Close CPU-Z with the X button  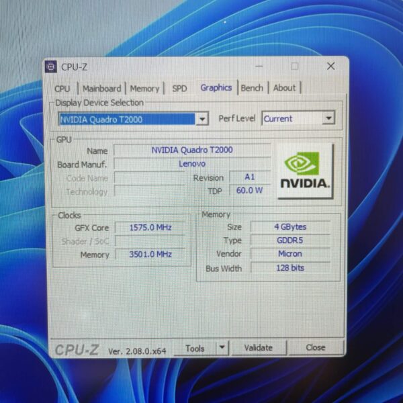(330, 66)
